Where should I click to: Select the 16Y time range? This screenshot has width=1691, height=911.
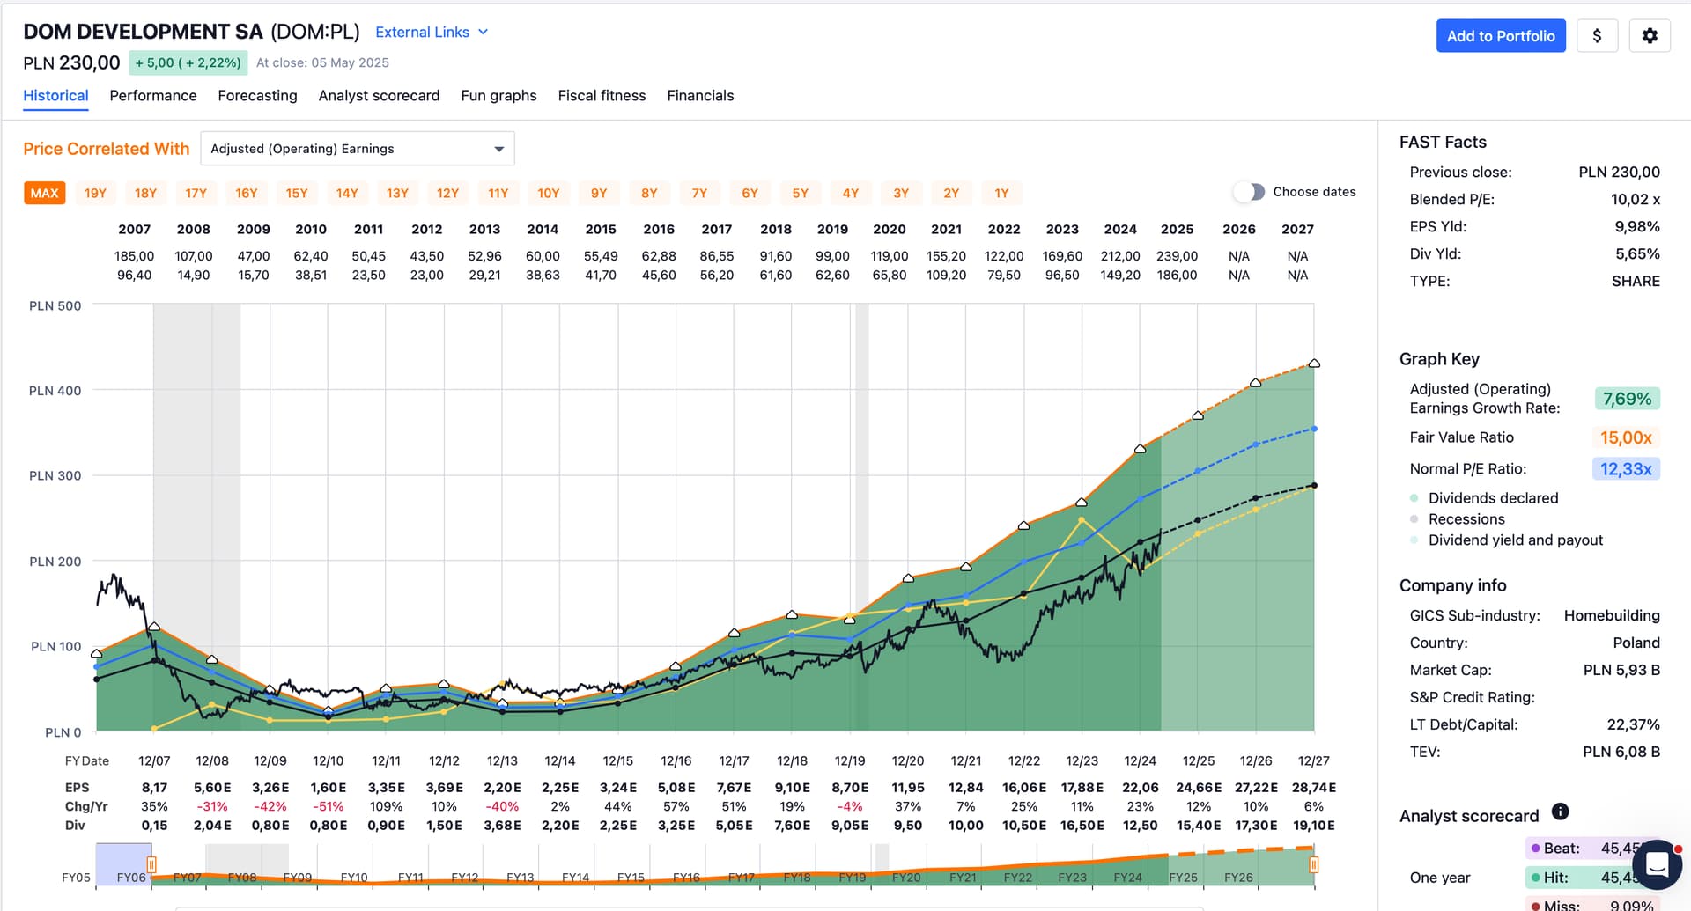[x=247, y=193]
